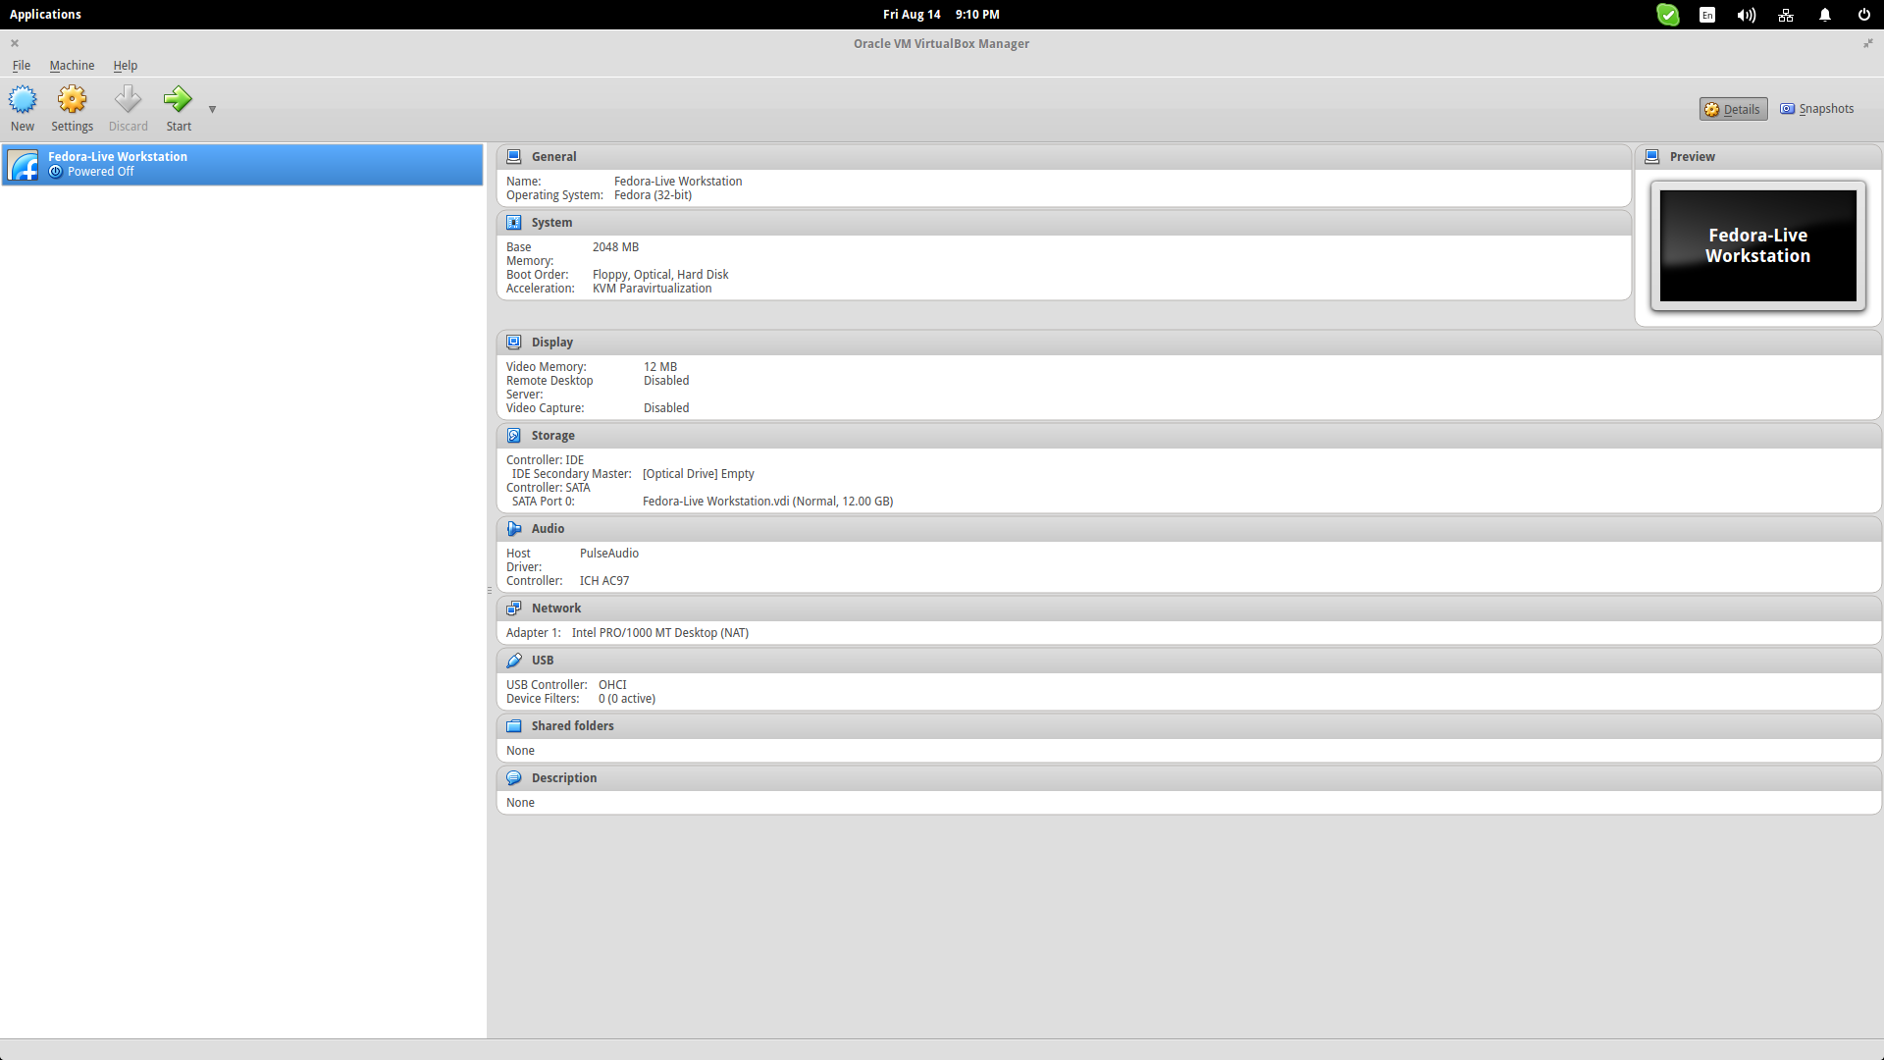Click the Storage section disk icon
This screenshot has width=1884, height=1060.
click(513, 435)
